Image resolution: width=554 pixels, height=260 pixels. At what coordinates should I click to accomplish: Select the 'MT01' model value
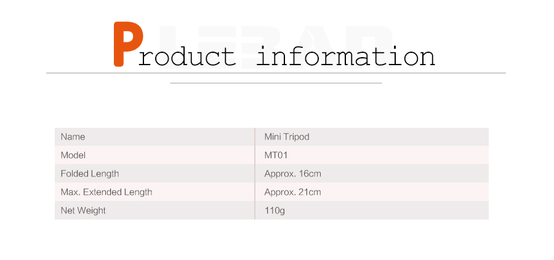point(276,155)
